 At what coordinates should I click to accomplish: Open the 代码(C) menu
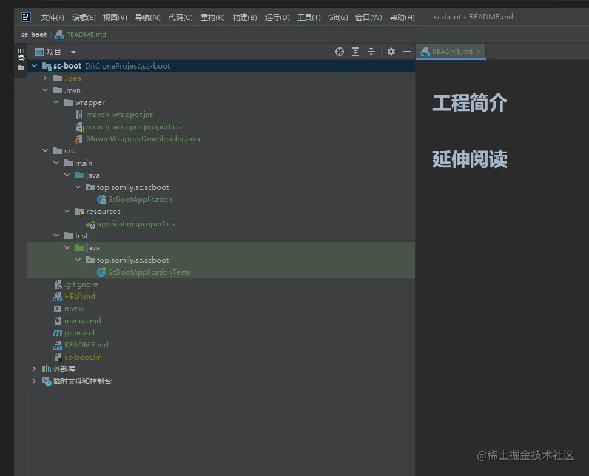coord(180,17)
